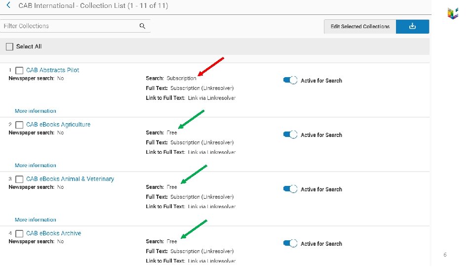Click Link via Linkresolver text in Abstracts Pilot row
474x267 pixels.
pos(212,98)
